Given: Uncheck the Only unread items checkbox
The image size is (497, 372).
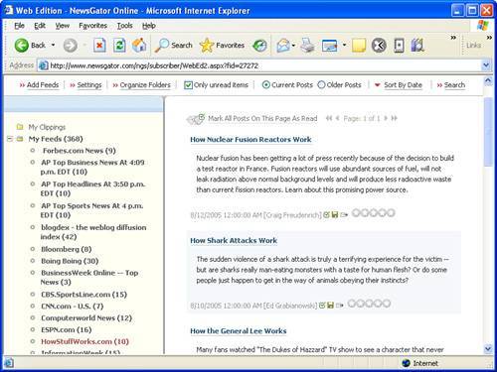Looking at the screenshot, I should coord(188,85).
